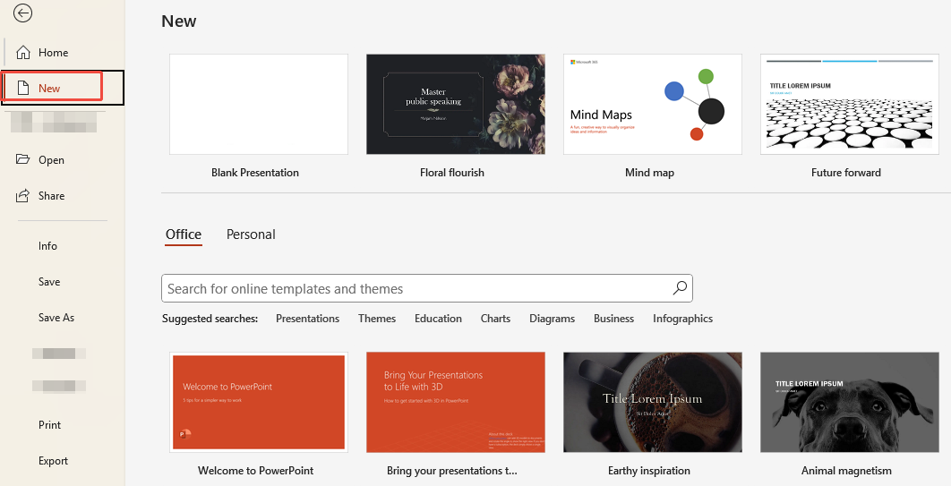The width and height of the screenshot is (951, 486).
Task: Click the Share arrow icon
Action: (22, 195)
